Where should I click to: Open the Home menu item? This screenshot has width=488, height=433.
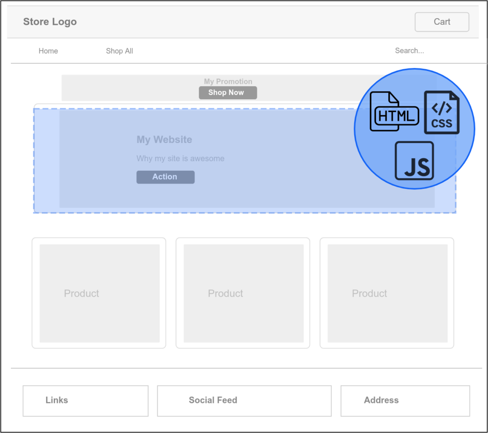(48, 51)
